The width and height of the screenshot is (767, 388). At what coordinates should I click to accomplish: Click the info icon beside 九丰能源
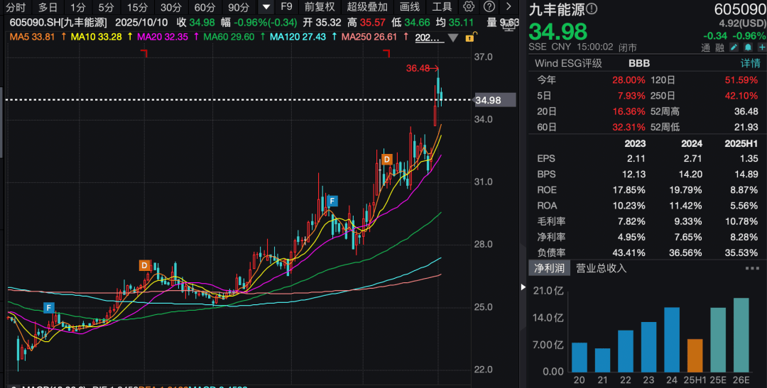pyautogui.click(x=592, y=9)
